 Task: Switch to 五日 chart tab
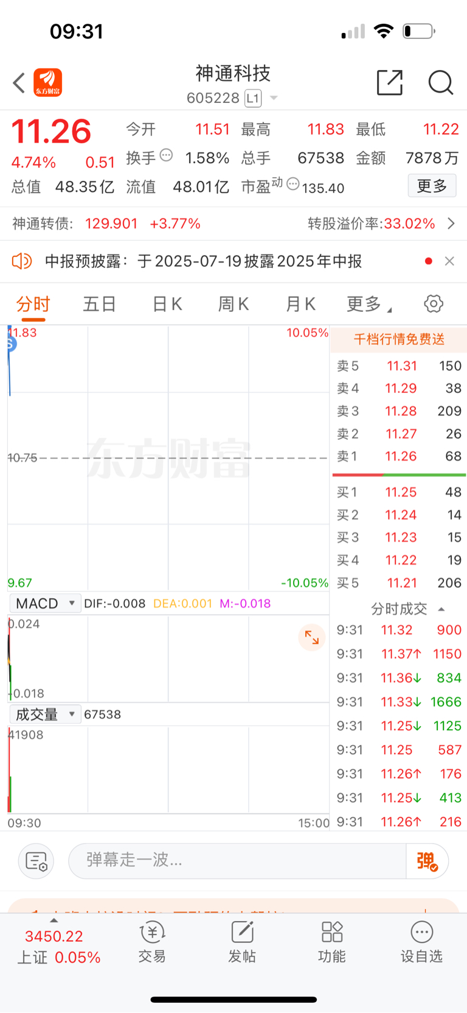99,304
